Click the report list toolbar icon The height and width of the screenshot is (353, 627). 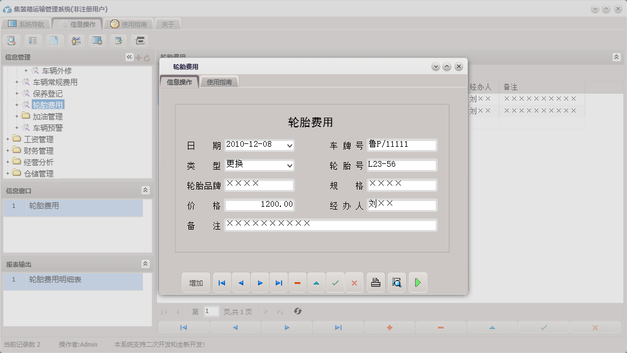point(32,40)
